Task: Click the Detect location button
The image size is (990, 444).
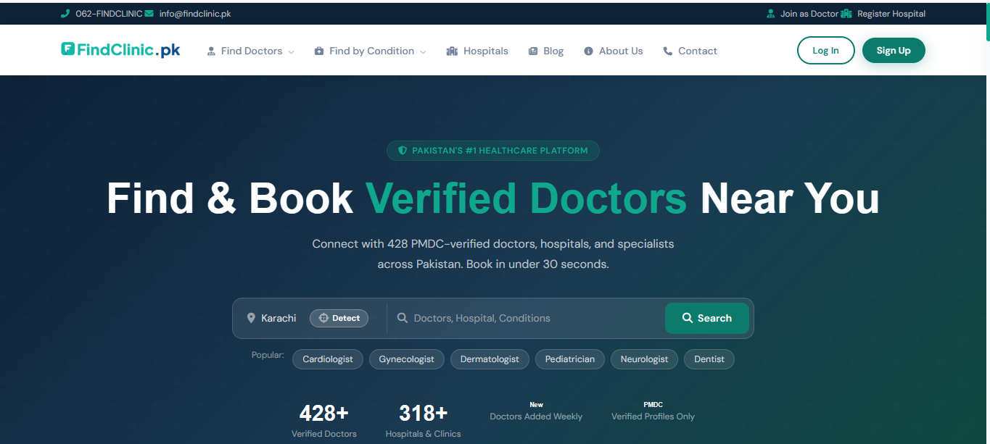Action: (339, 318)
